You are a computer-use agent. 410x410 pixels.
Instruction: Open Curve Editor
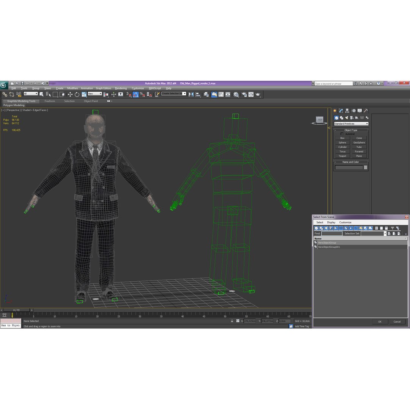pyautogui.click(x=221, y=95)
